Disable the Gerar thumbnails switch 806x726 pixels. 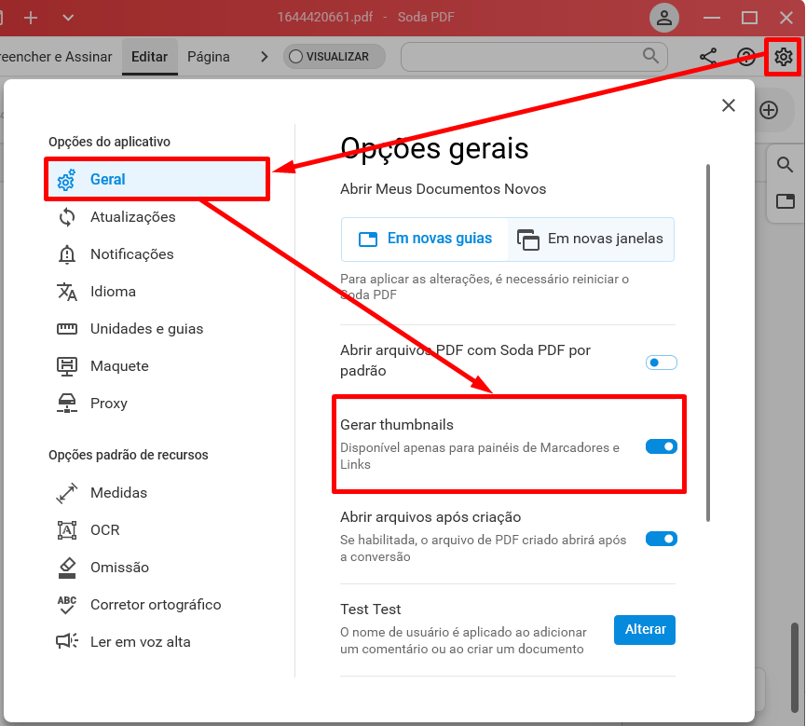tap(661, 446)
